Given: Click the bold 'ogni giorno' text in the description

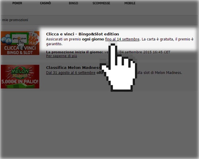Looking at the screenshot, I should (93, 39).
